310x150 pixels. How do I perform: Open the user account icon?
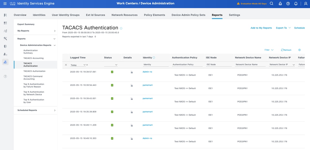[x=305, y=3]
